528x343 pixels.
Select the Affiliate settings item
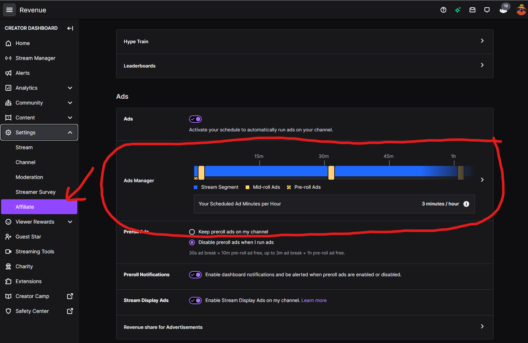[39, 207]
